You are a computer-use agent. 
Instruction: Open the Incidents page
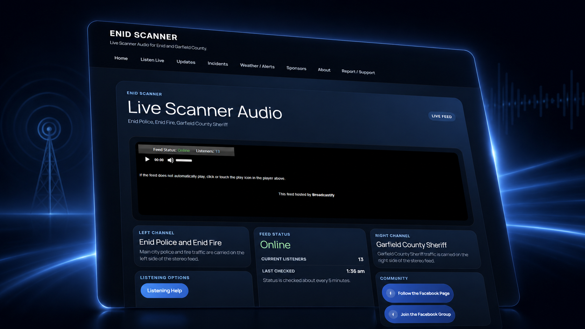coord(218,64)
